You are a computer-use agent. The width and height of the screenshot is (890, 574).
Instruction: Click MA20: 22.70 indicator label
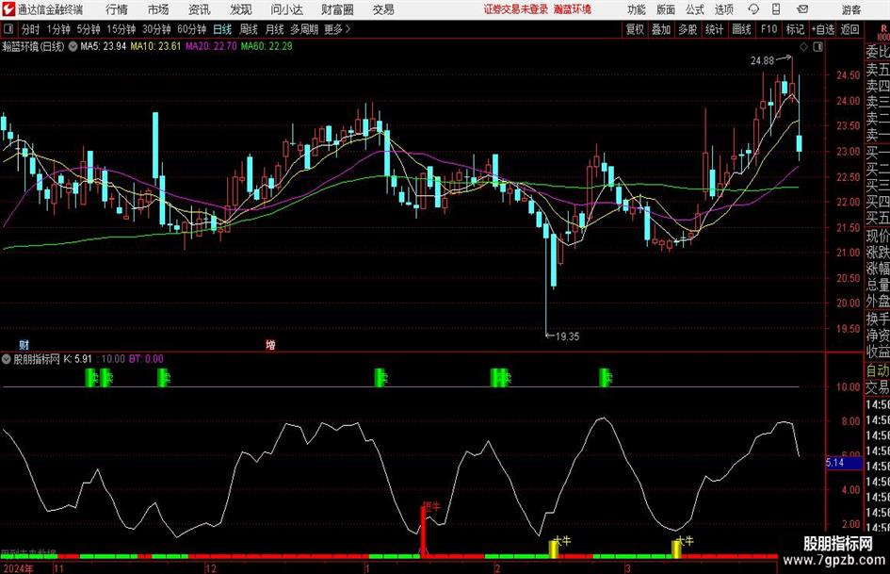(x=211, y=46)
